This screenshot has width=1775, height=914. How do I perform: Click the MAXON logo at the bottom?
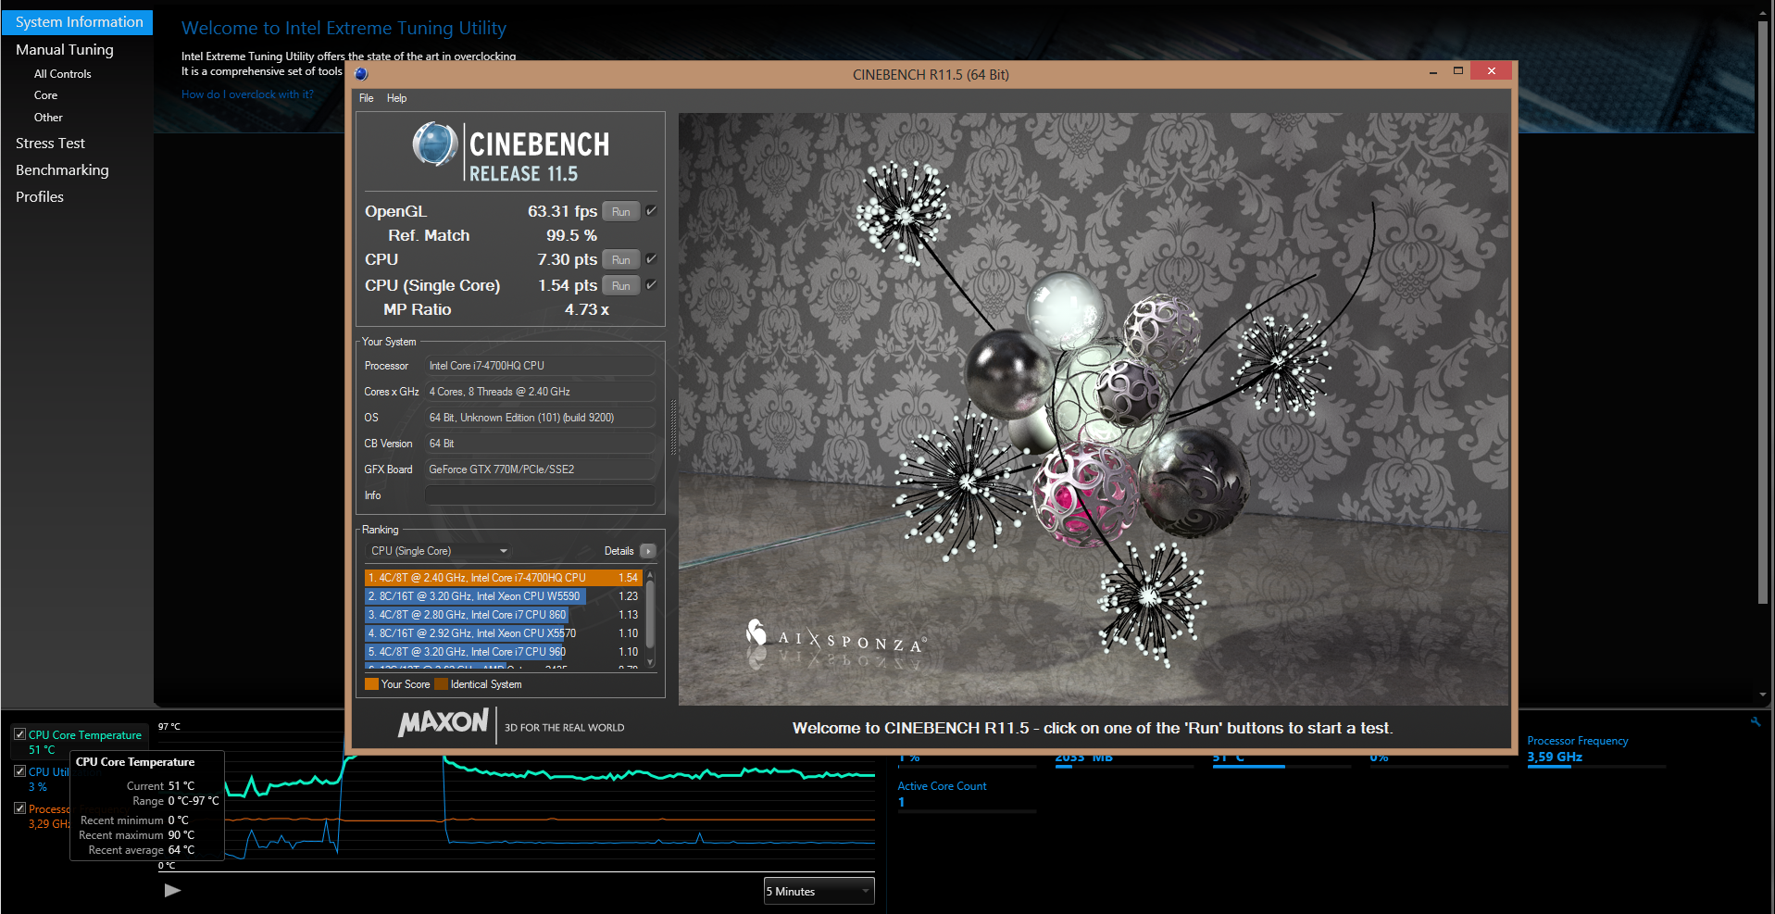tap(444, 722)
